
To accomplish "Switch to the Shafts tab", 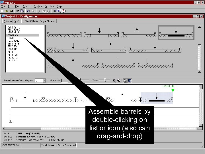I will (17, 21).
